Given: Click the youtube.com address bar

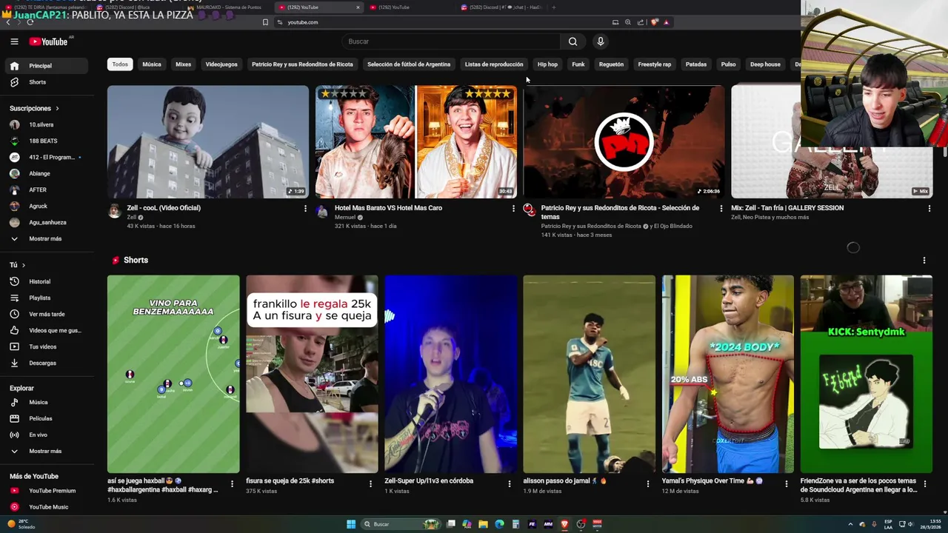Looking at the screenshot, I should [x=444, y=22].
